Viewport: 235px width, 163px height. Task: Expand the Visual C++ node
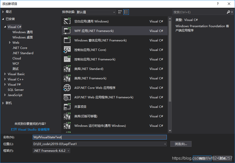[x=5, y=79]
